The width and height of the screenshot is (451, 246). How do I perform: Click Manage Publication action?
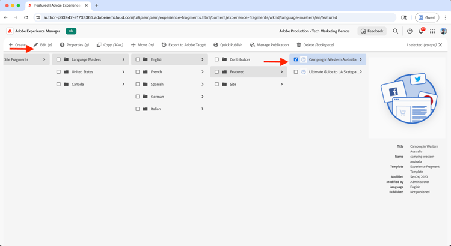(x=269, y=45)
